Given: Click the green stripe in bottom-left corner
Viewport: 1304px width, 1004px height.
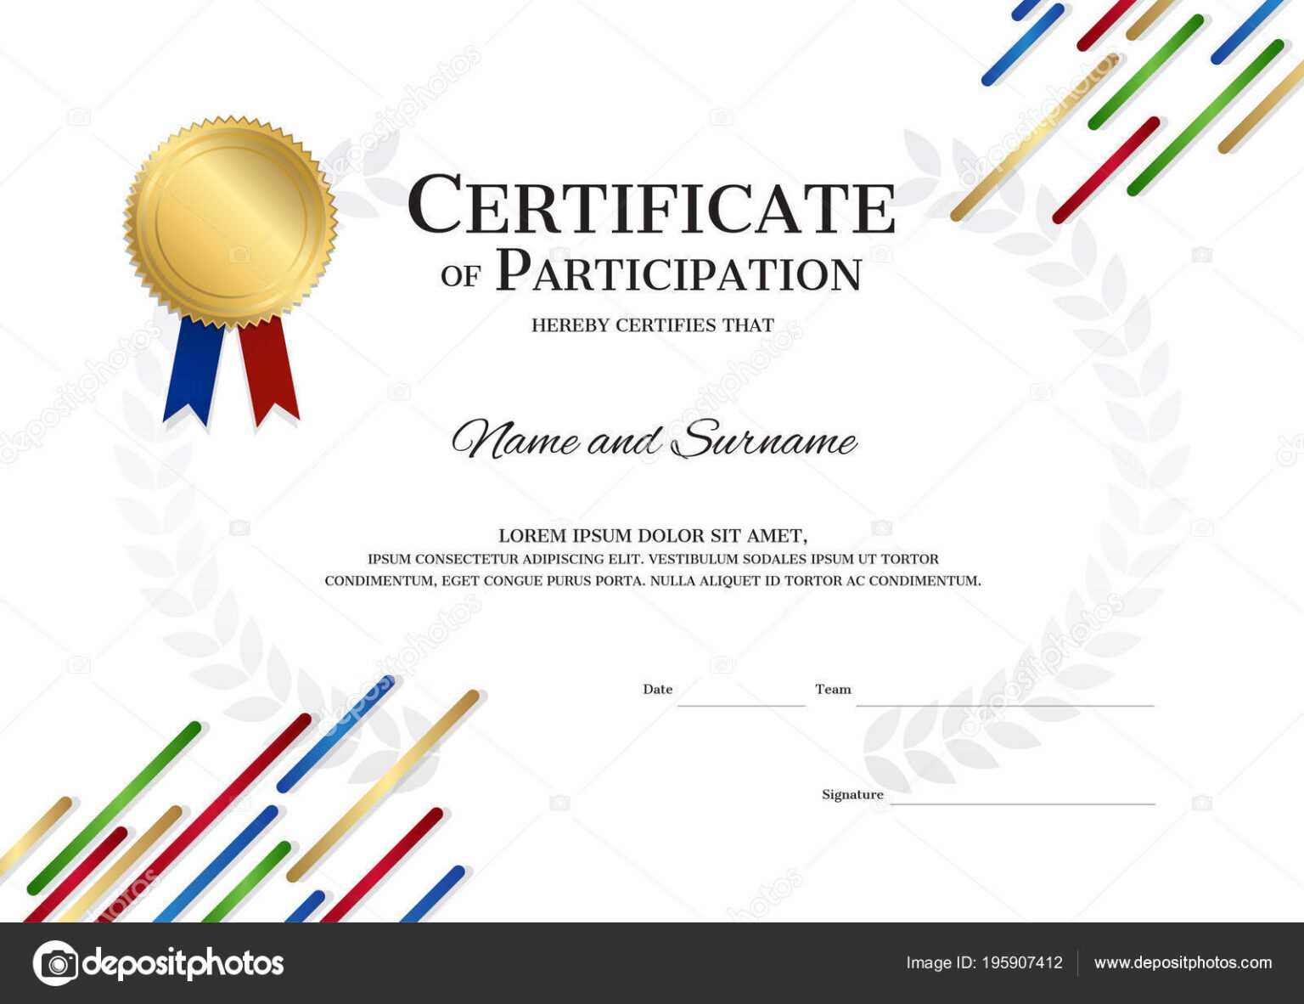Looking at the screenshot, I should [115, 807].
